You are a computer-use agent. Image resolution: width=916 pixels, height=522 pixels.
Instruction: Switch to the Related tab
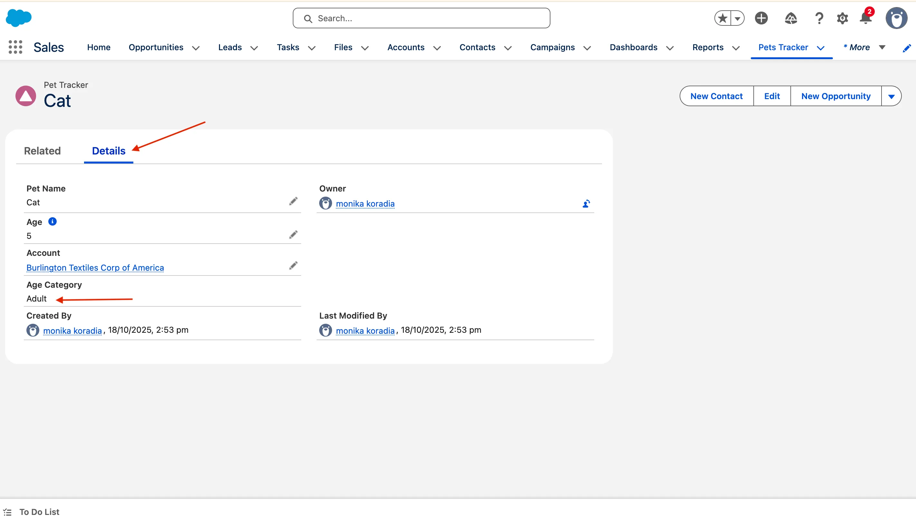(x=42, y=151)
